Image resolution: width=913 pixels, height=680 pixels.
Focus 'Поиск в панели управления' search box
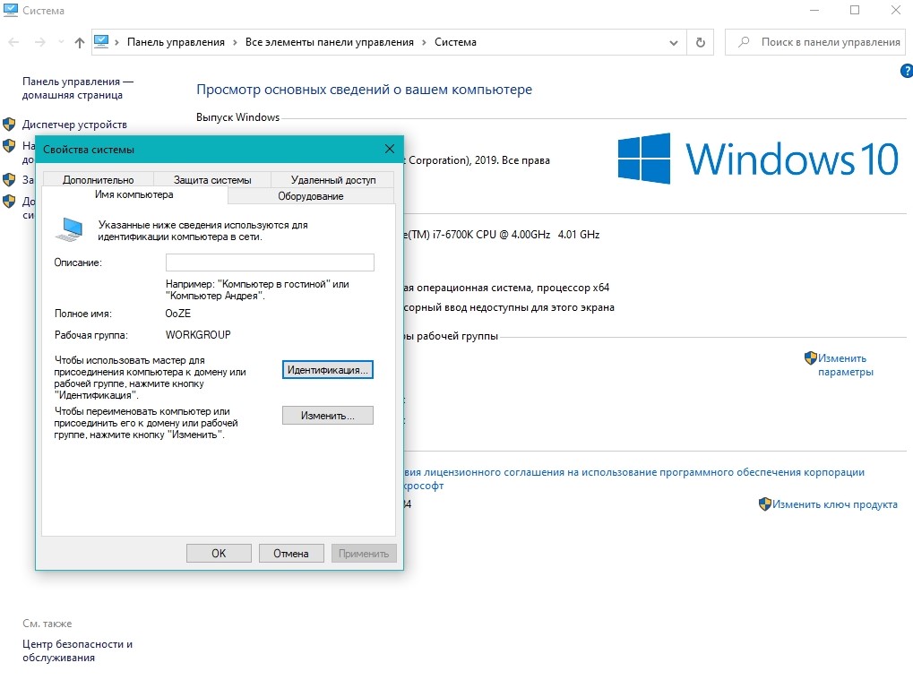tap(814, 42)
